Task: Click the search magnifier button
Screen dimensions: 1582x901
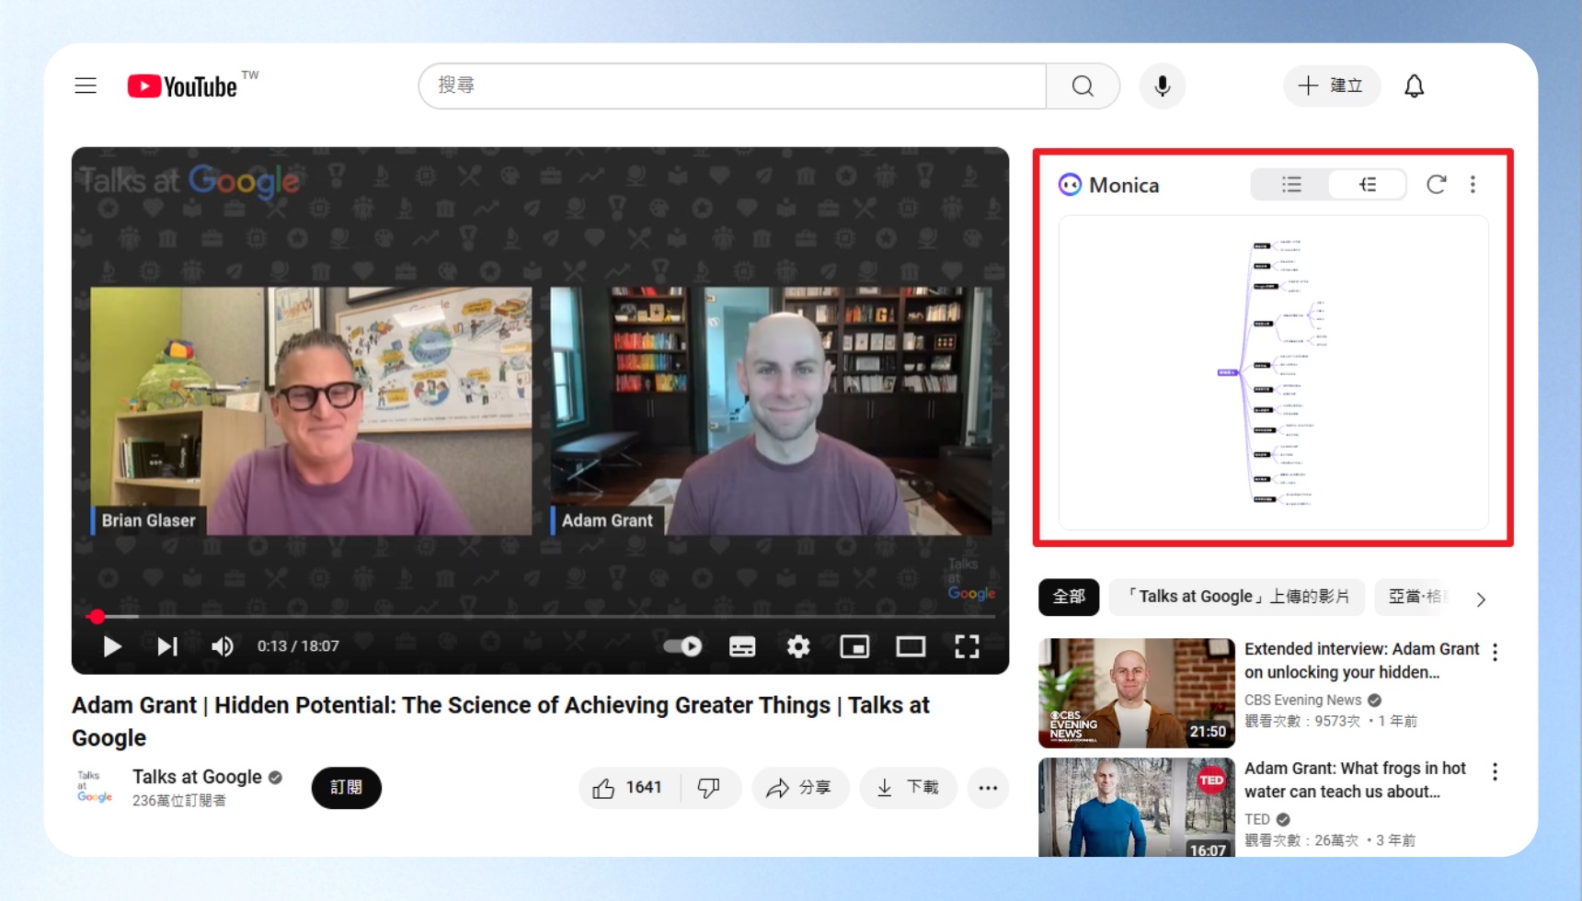Action: tap(1083, 86)
